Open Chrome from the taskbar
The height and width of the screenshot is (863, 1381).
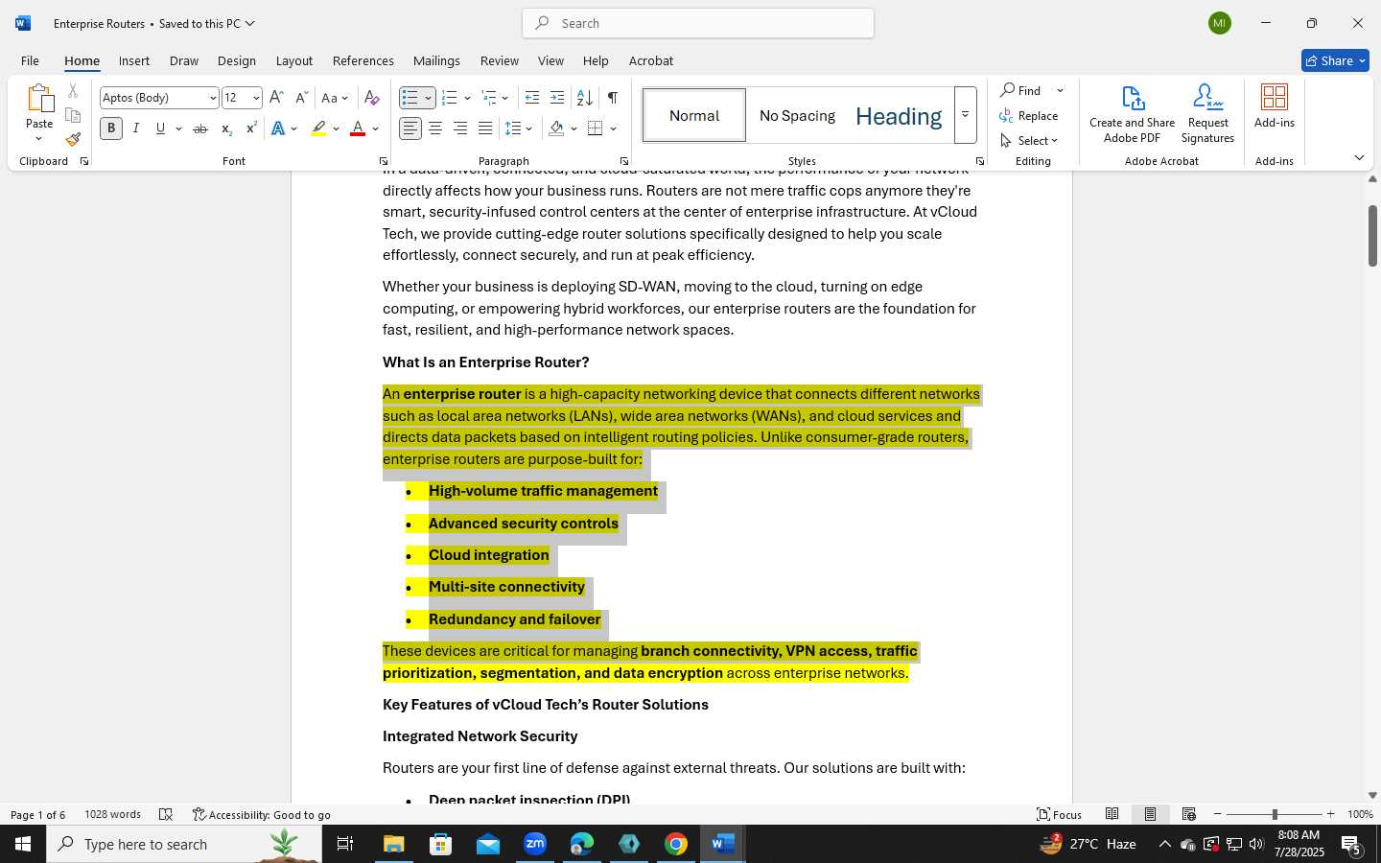tap(676, 844)
